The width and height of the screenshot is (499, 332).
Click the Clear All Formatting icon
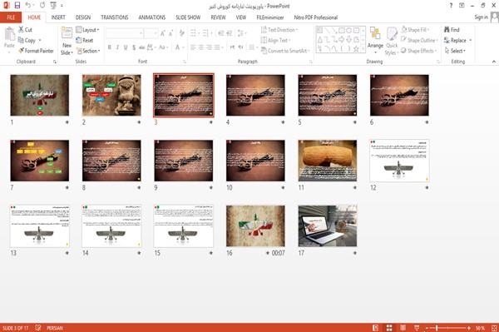(182, 33)
